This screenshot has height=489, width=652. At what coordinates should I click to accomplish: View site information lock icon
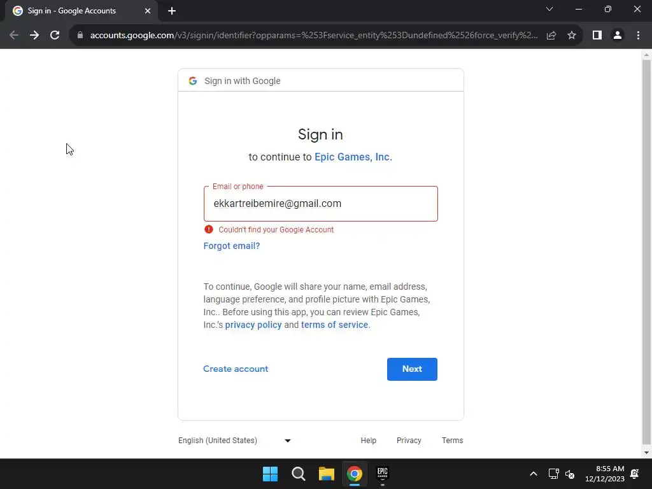tap(80, 36)
